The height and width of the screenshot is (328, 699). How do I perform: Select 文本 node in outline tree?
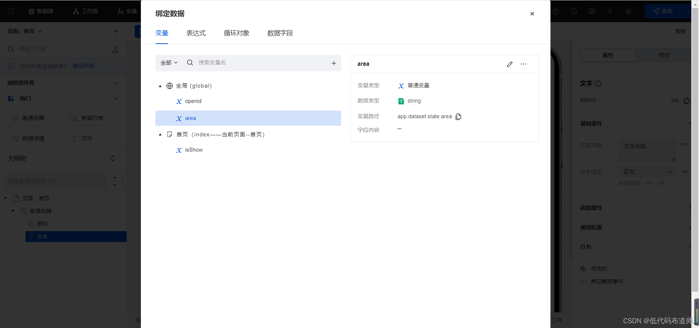click(x=76, y=237)
